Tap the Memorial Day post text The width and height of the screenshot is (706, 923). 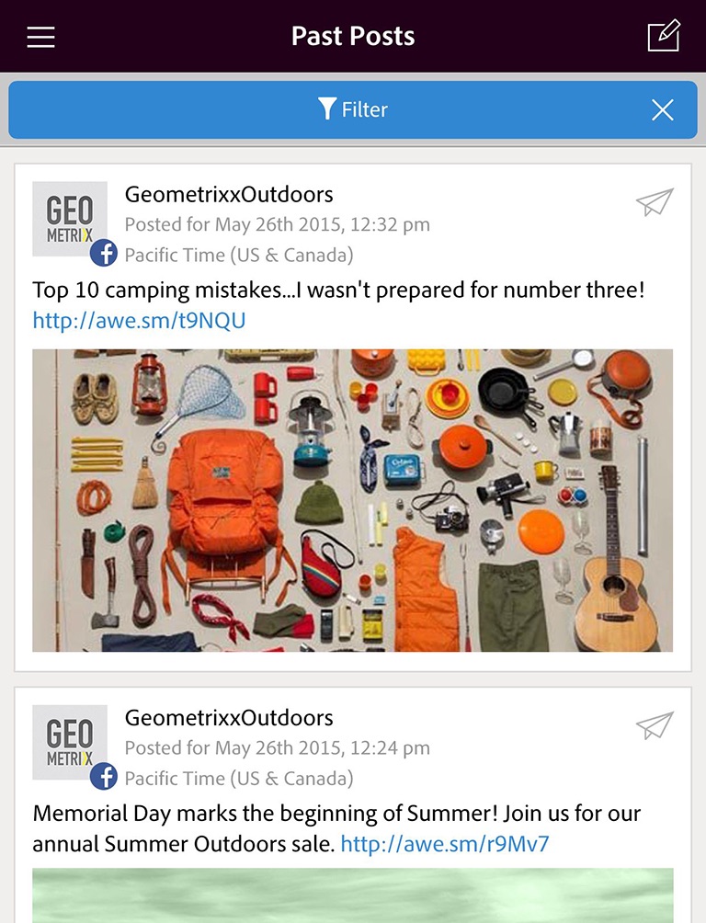pos(336,829)
